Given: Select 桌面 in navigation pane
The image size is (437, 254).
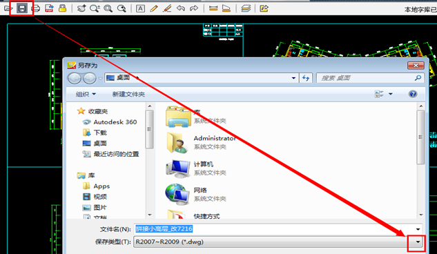Looking at the screenshot, I should pos(95,143).
